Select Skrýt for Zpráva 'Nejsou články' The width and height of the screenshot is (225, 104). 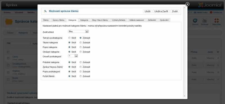tap(69, 67)
